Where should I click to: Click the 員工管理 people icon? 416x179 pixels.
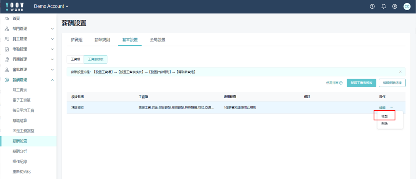click(x=7, y=39)
